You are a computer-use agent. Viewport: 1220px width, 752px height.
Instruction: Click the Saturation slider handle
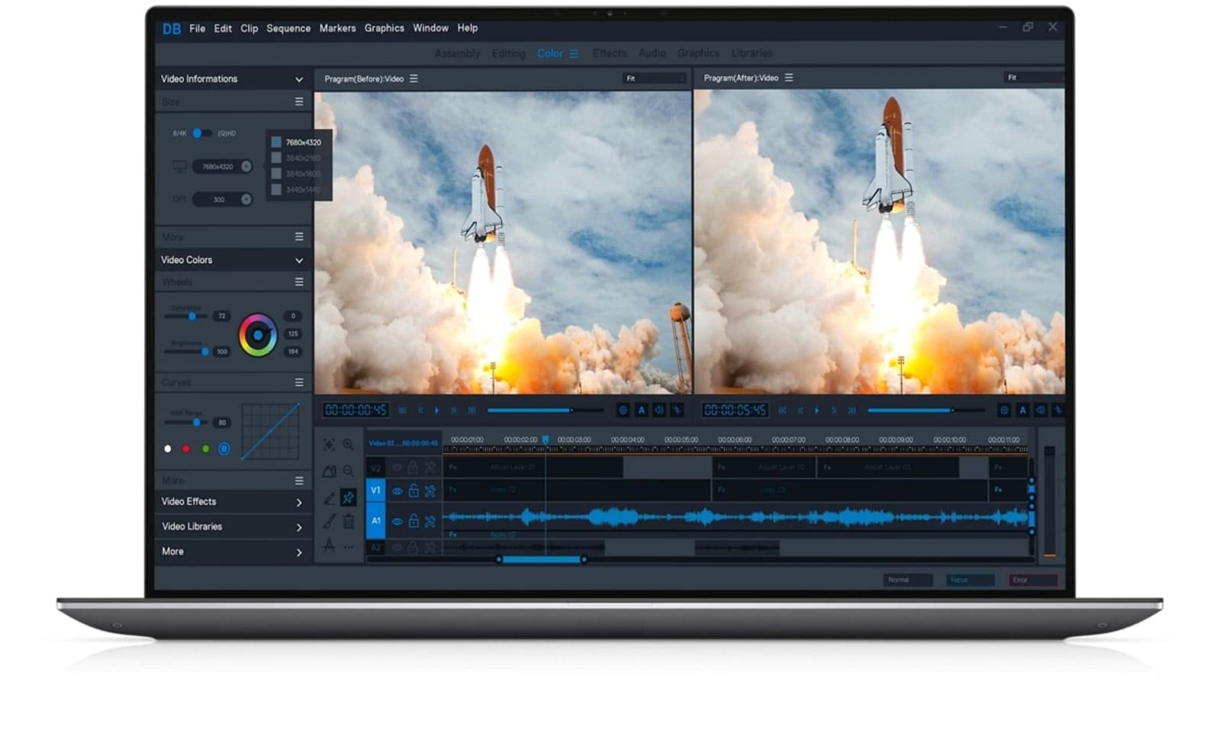[192, 316]
